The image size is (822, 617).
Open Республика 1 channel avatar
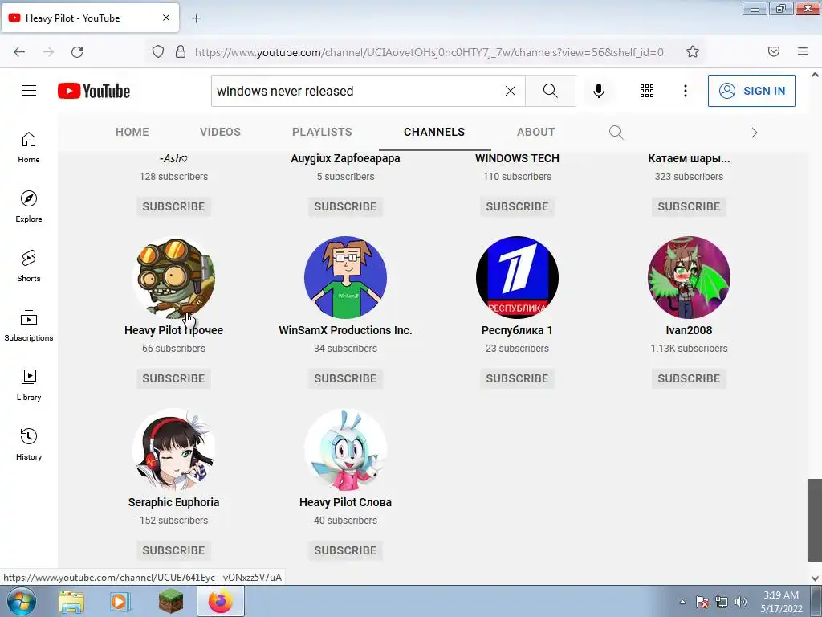517,277
